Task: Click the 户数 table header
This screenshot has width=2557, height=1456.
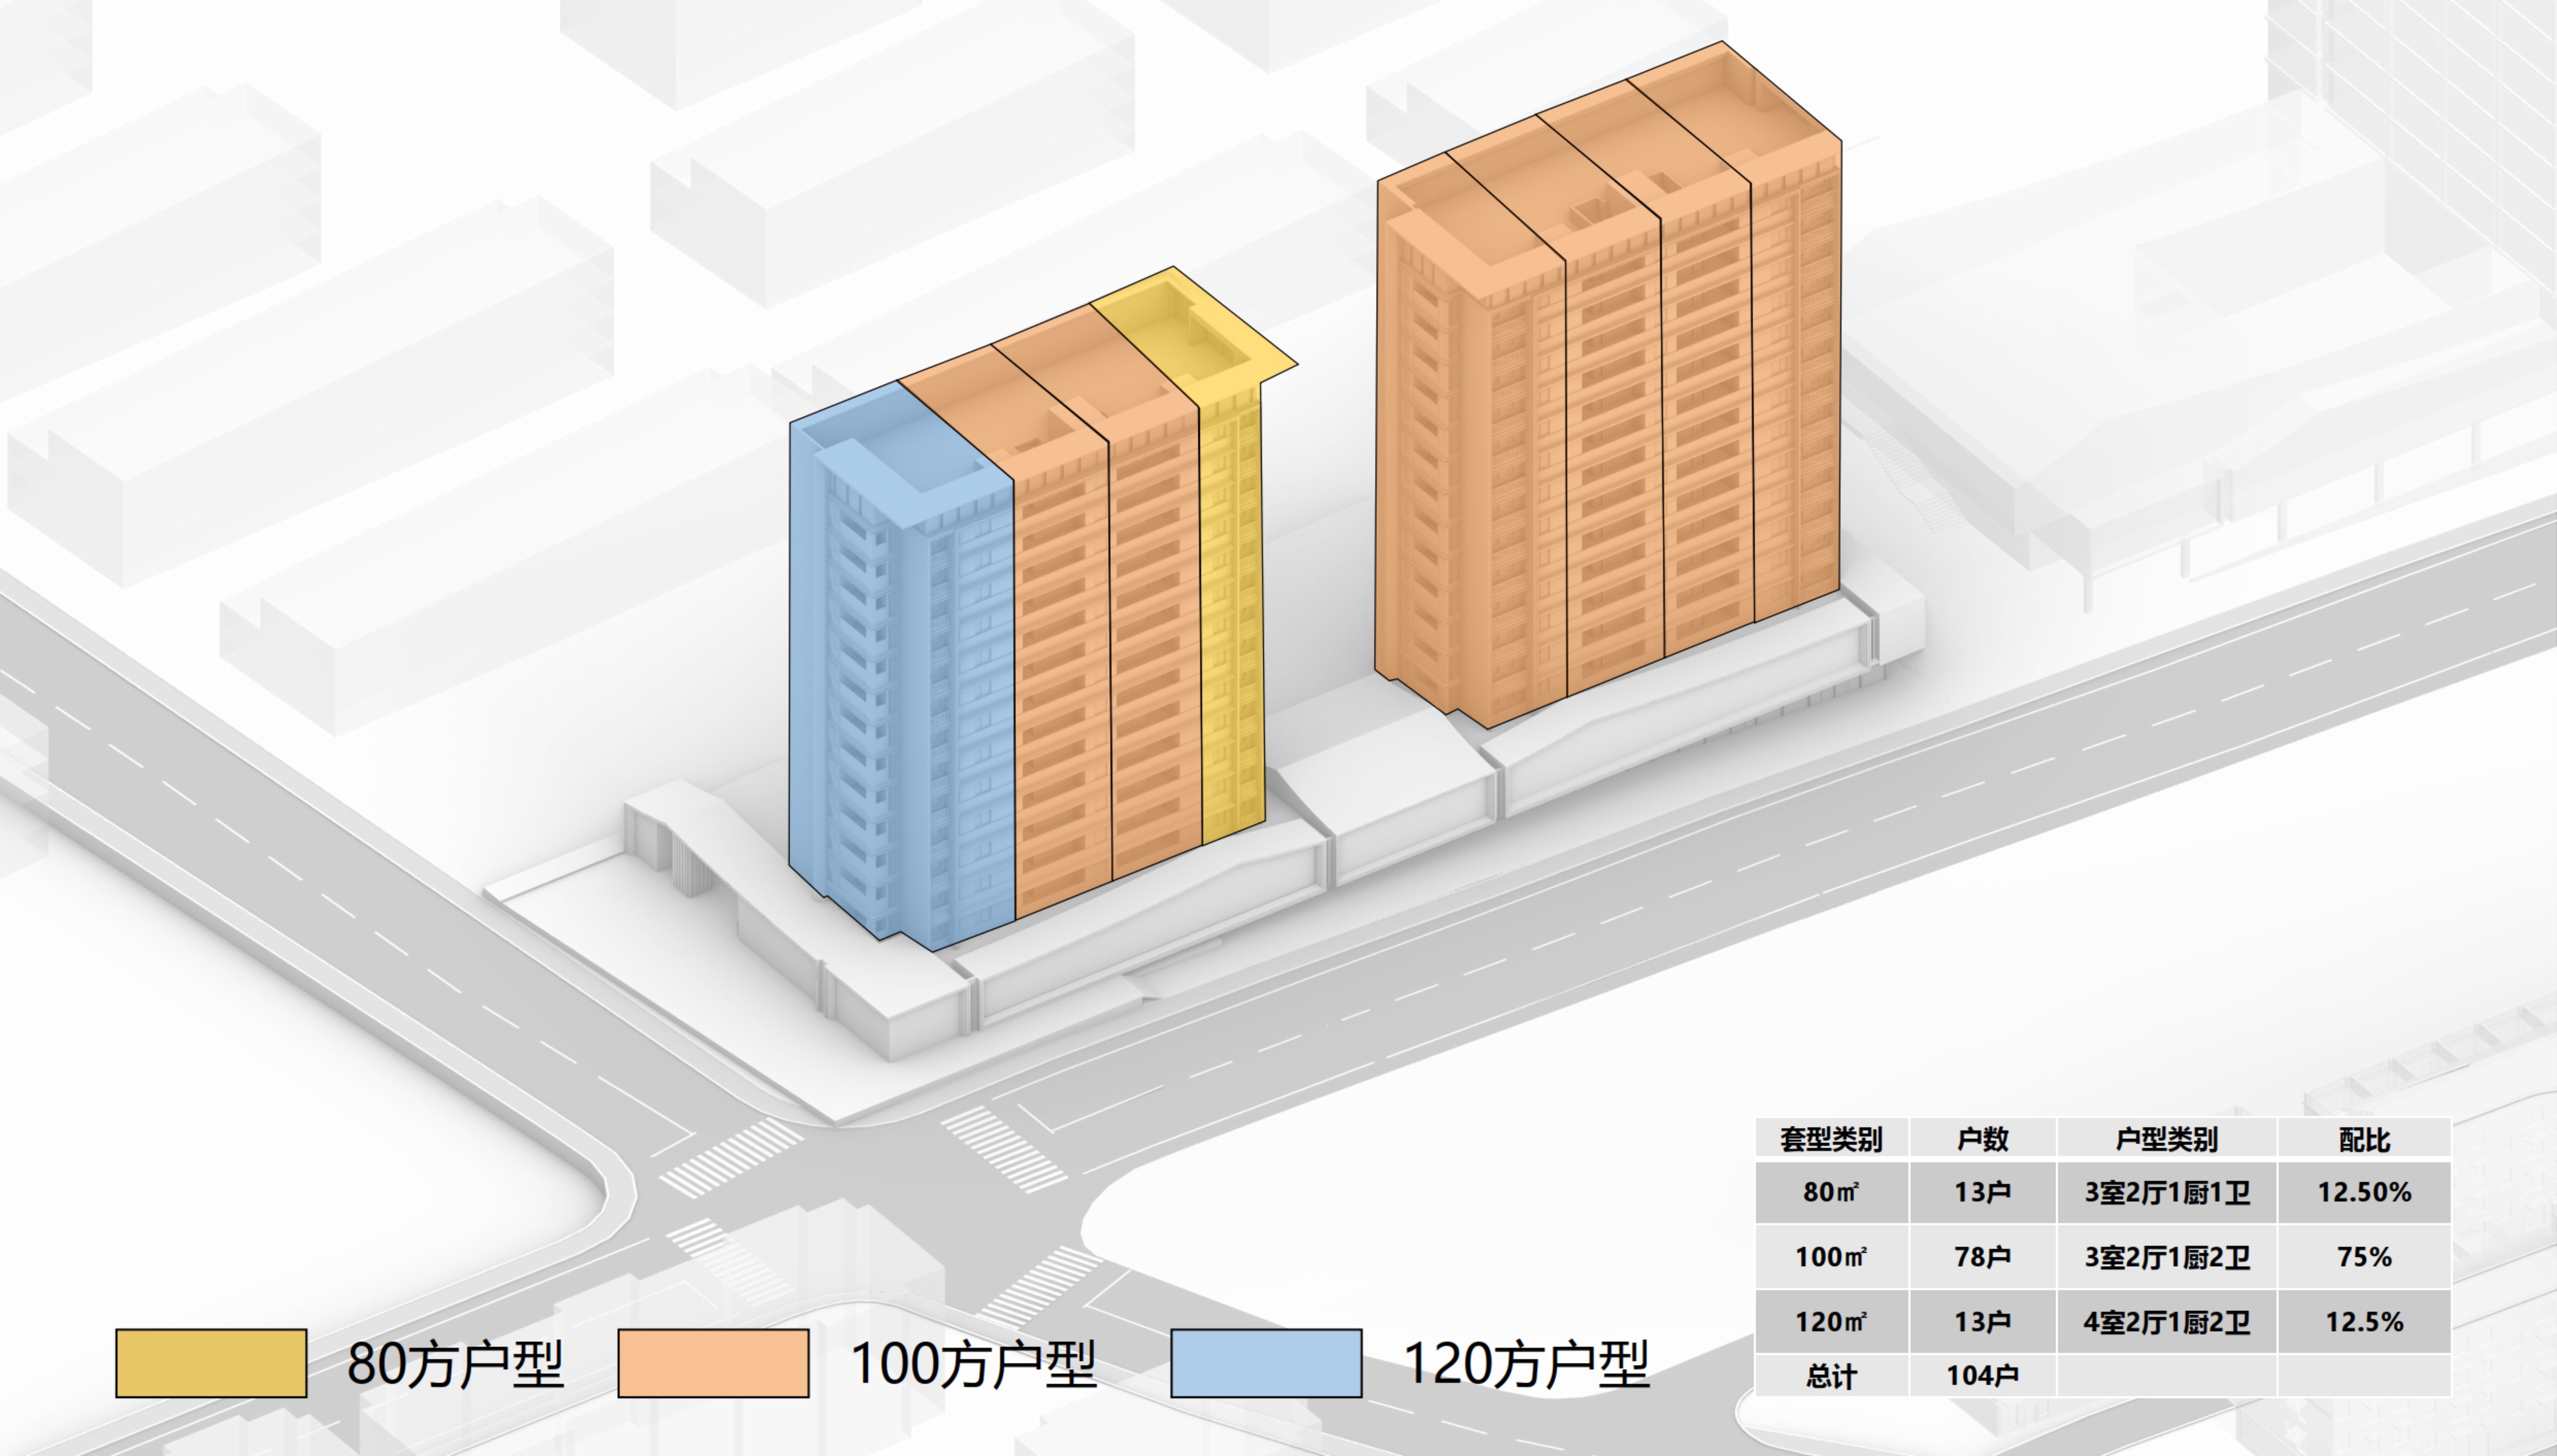Action: (x=1983, y=1139)
